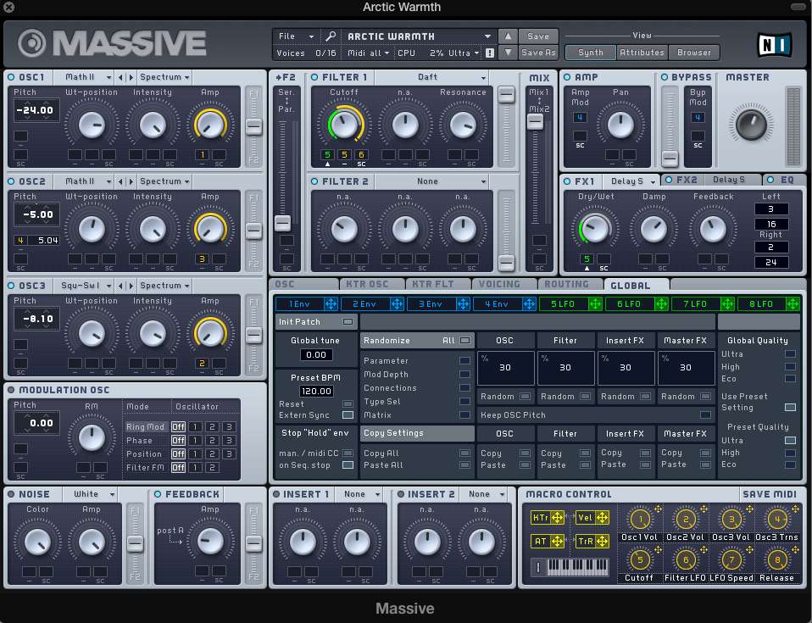This screenshot has width=812, height=623.
Task: Click OSC1 previous wavetable arrow
Action: 120,77
